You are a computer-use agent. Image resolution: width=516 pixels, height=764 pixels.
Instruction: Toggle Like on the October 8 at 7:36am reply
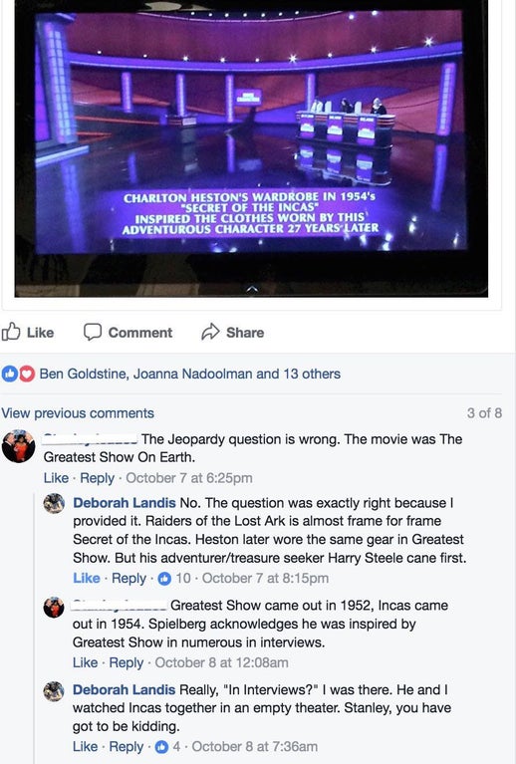point(86,747)
